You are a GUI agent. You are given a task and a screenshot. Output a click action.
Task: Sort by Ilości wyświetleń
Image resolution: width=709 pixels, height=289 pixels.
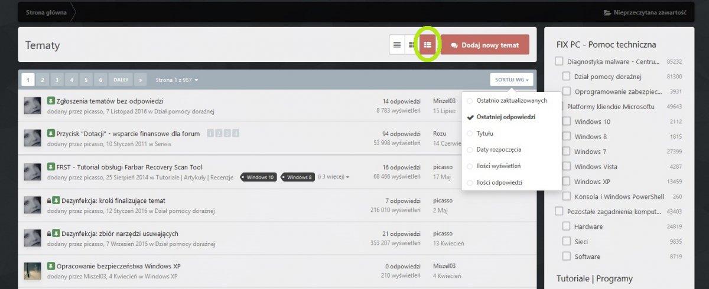point(511,166)
